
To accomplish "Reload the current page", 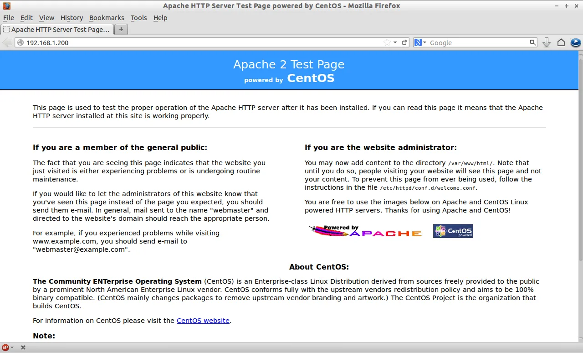I will click(404, 42).
